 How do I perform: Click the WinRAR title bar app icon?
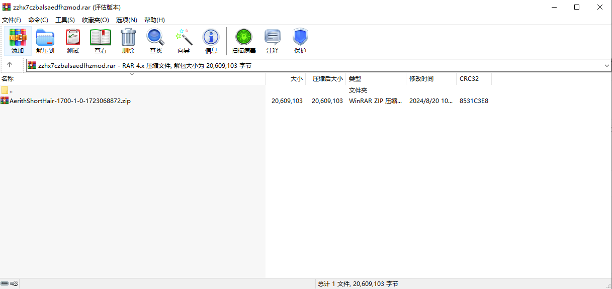click(x=7, y=7)
